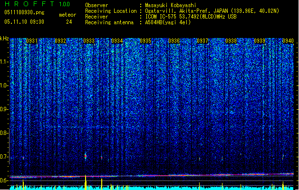This screenshot has width=299, height=190.
Task: Click the timestamp 05.11.10 09:30
Action: point(24,22)
